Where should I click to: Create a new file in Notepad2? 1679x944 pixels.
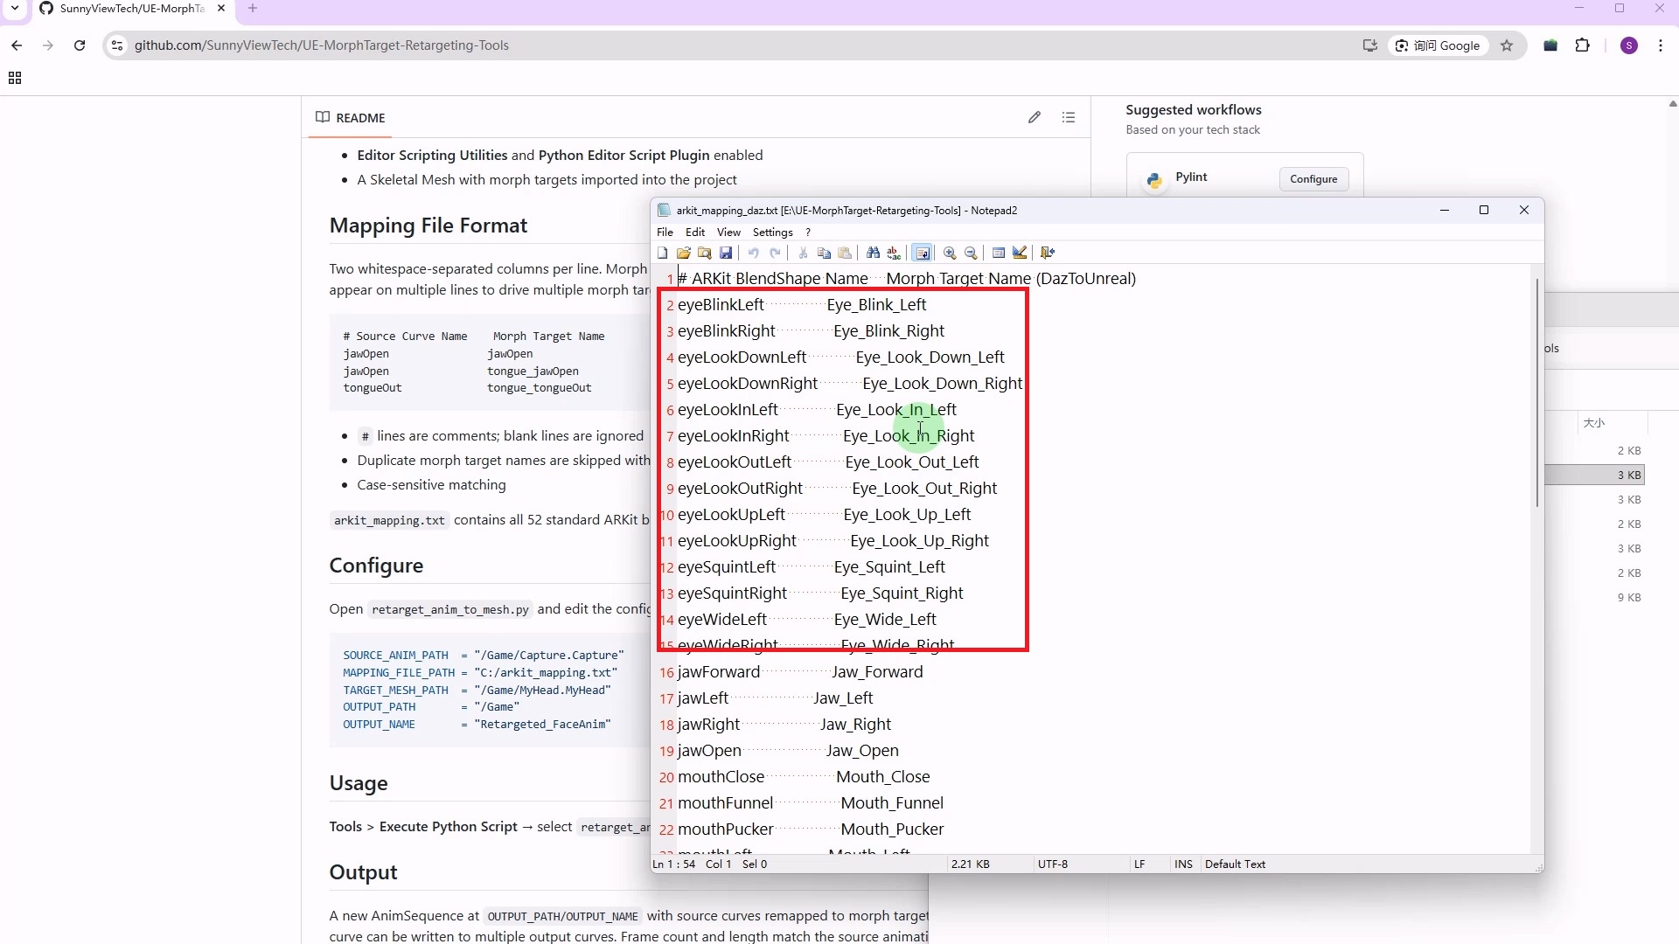(x=662, y=253)
